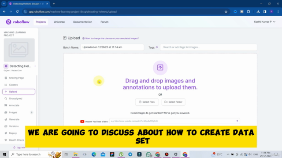This screenshot has height=158, width=282.
Task: Click the Roboflow logo
Action: pos(18,22)
